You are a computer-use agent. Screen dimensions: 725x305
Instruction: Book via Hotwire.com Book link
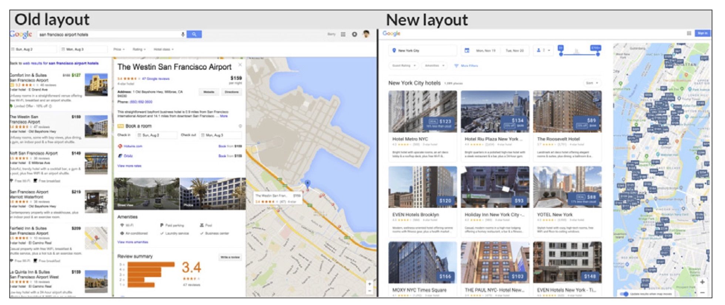click(230, 146)
